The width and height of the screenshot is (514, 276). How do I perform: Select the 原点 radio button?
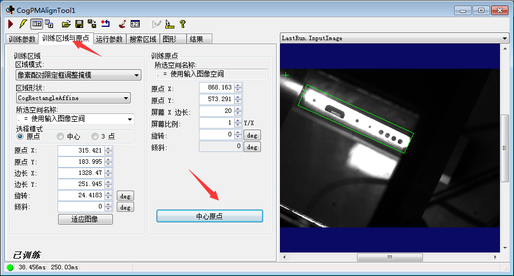point(21,136)
